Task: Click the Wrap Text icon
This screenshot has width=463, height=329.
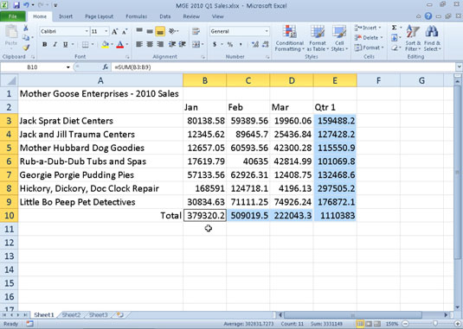Action: point(196,31)
